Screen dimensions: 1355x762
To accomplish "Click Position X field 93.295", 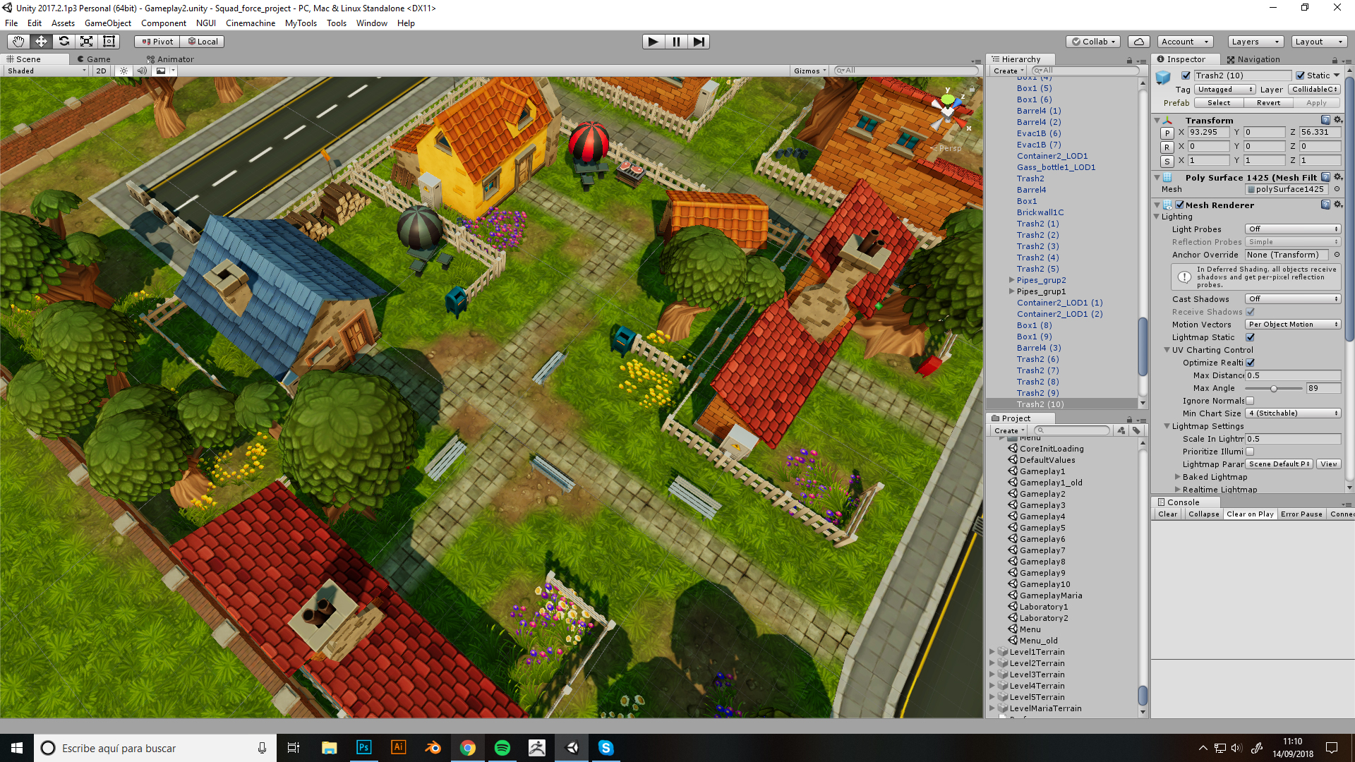I will (1208, 132).
